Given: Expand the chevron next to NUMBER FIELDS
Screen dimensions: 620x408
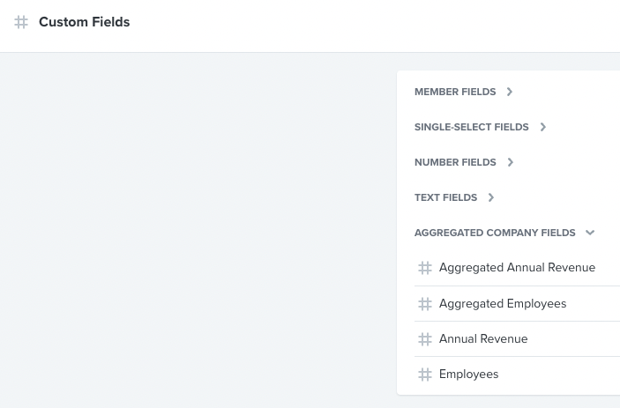Looking at the screenshot, I should pyautogui.click(x=511, y=162).
